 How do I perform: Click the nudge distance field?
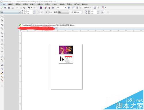click(77, 12)
